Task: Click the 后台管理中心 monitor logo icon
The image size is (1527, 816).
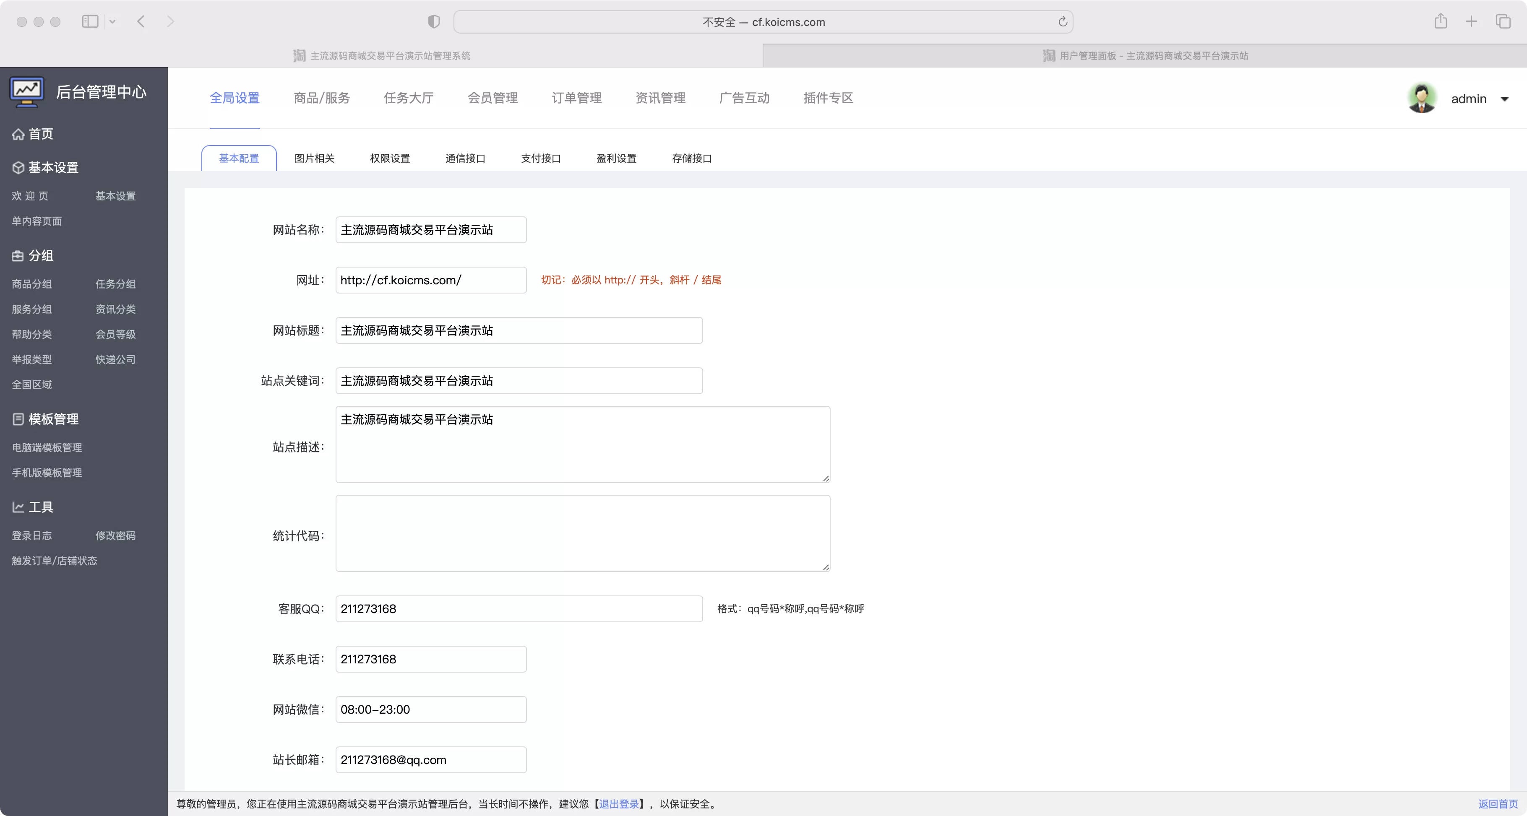Action: (x=27, y=92)
